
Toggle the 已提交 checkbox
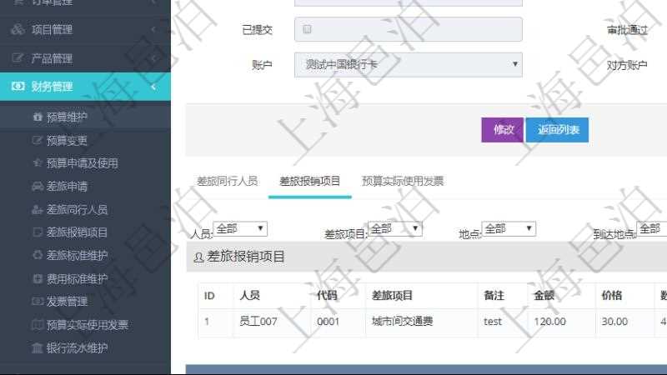point(308,29)
